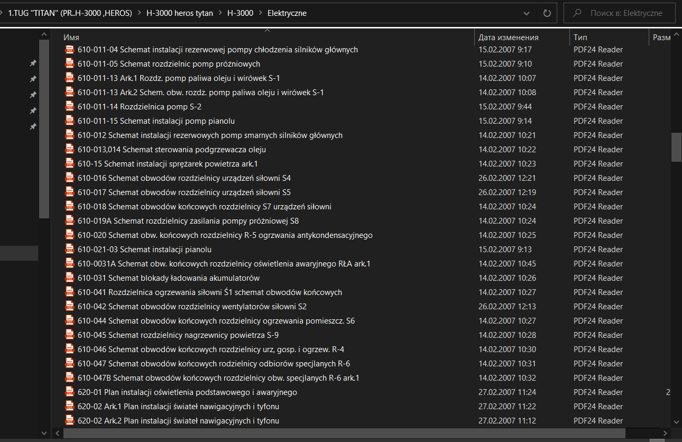Image resolution: width=682 pixels, height=442 pixels.
Task: Click PDF icon of 610-011-04 Schemat instalacji rezerwowej
Action: point(69,50)
